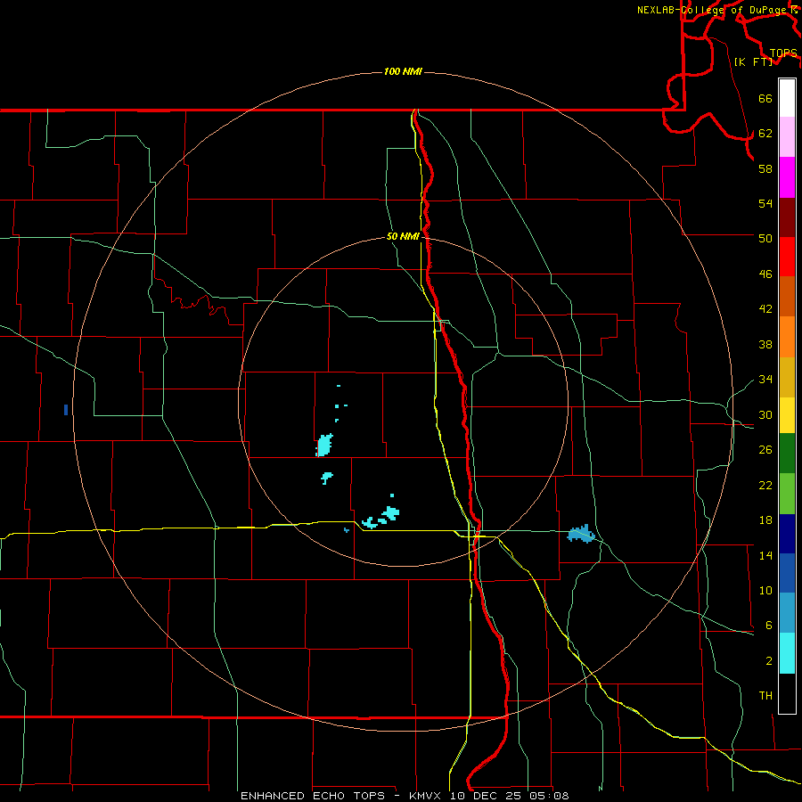Image resolution: width=802 pixels, height=802 pixels.
Task: Click the 62 legend value
Action: tap(765, 133)
